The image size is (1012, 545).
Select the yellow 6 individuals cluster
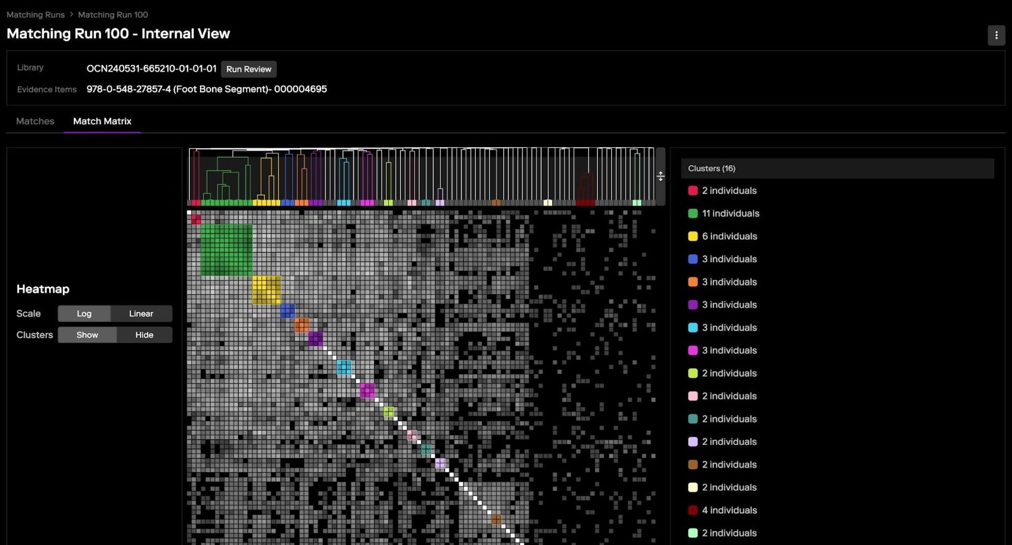(729, 236)
